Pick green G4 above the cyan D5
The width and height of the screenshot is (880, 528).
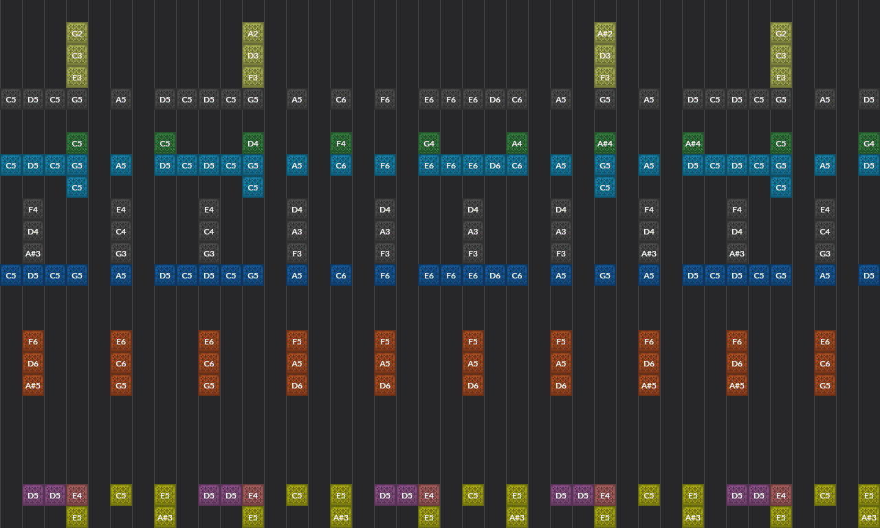coord(869,144)
